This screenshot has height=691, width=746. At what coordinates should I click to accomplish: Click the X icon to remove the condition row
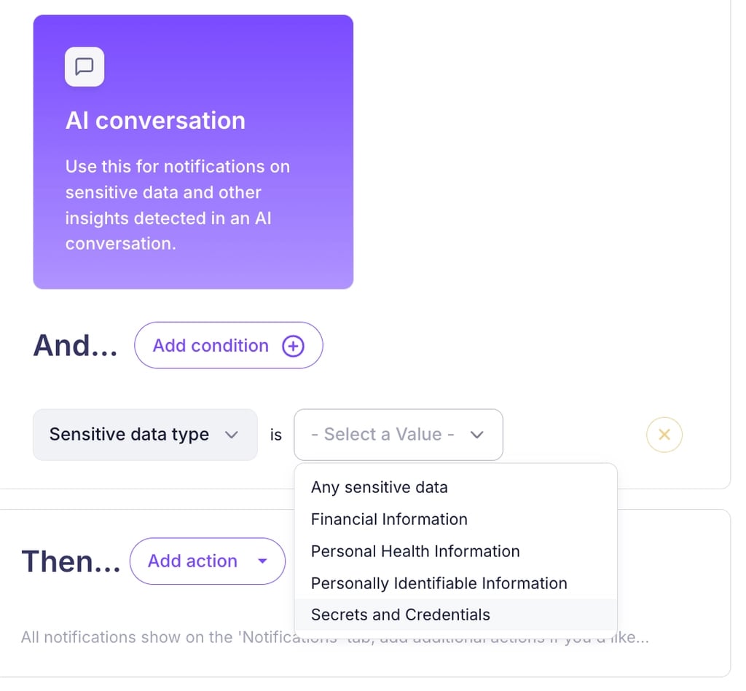(664, 435)
